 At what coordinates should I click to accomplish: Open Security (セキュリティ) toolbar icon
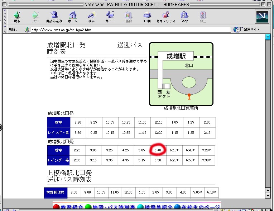tap(166, 17)
